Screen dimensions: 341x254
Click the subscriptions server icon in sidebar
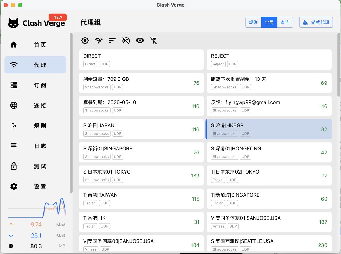(x=14, y=85)
